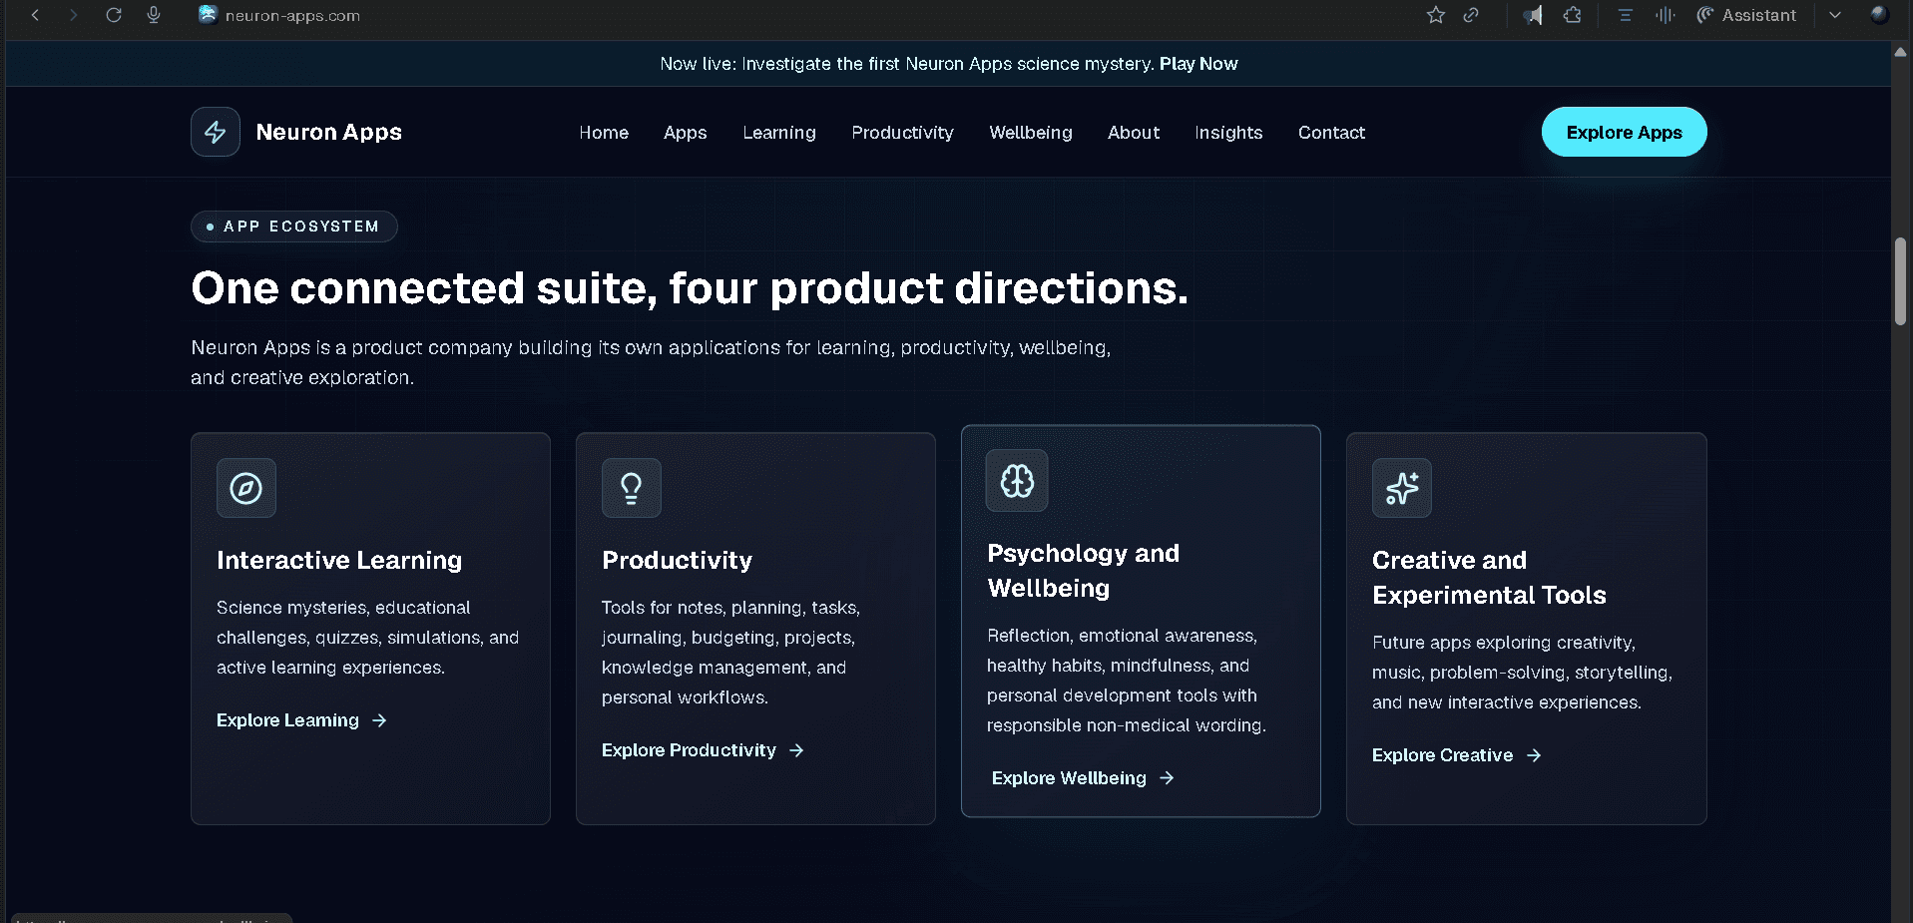
Task: Click the banner text Now live: Investigate
Action: tap(906, 63)
